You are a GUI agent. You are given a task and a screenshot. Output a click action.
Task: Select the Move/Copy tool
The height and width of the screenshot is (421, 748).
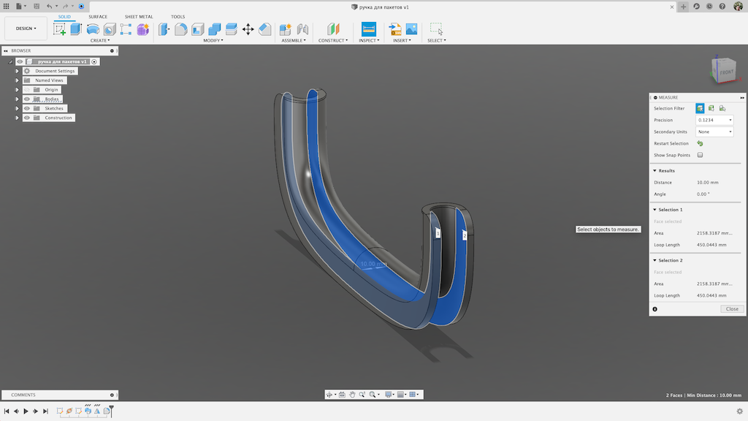point(248,29)
